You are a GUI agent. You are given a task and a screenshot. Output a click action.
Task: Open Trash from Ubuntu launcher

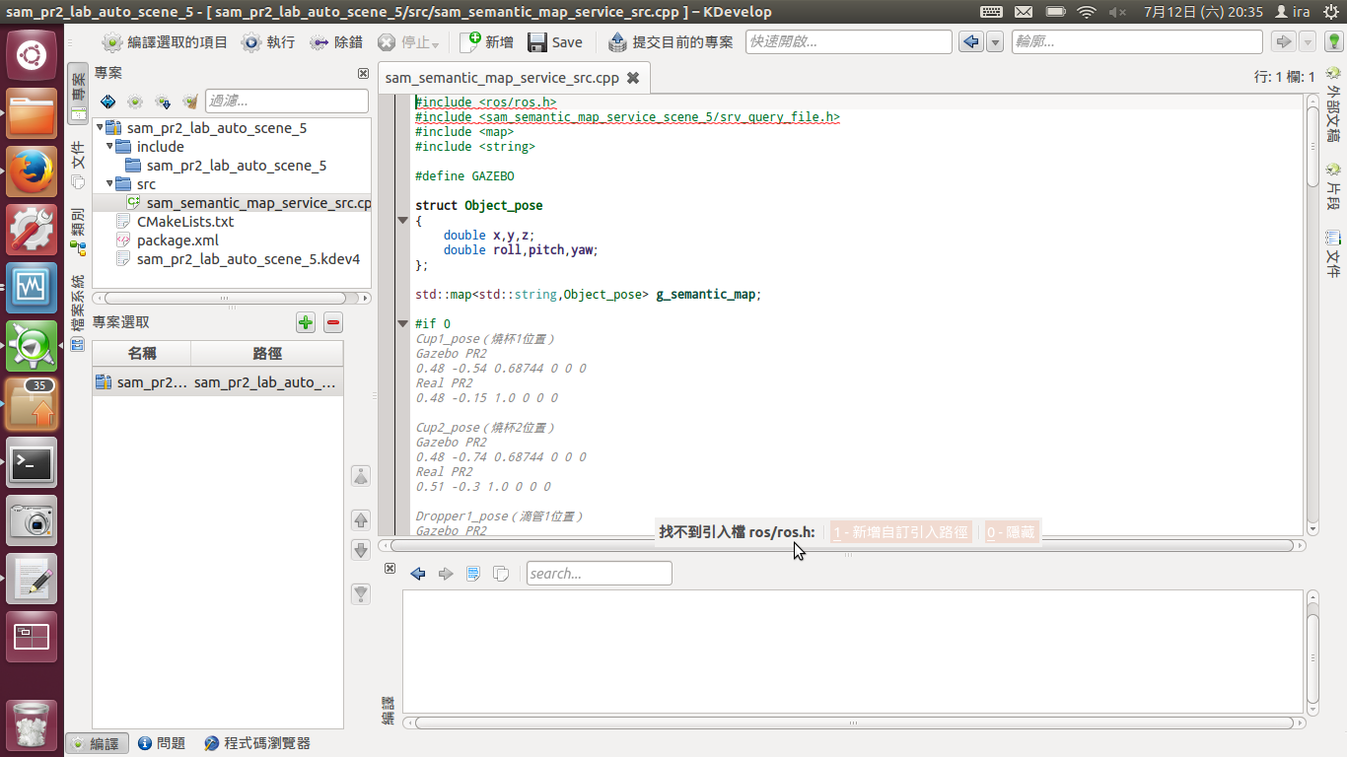click(32, 724)
